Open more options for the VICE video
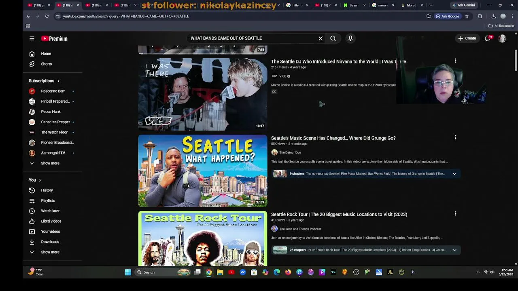The image size is (518, 291). pos(455,61)
